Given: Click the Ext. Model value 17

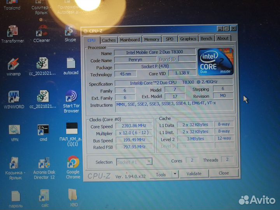Looking at the screenshot, I should (175, 96).
